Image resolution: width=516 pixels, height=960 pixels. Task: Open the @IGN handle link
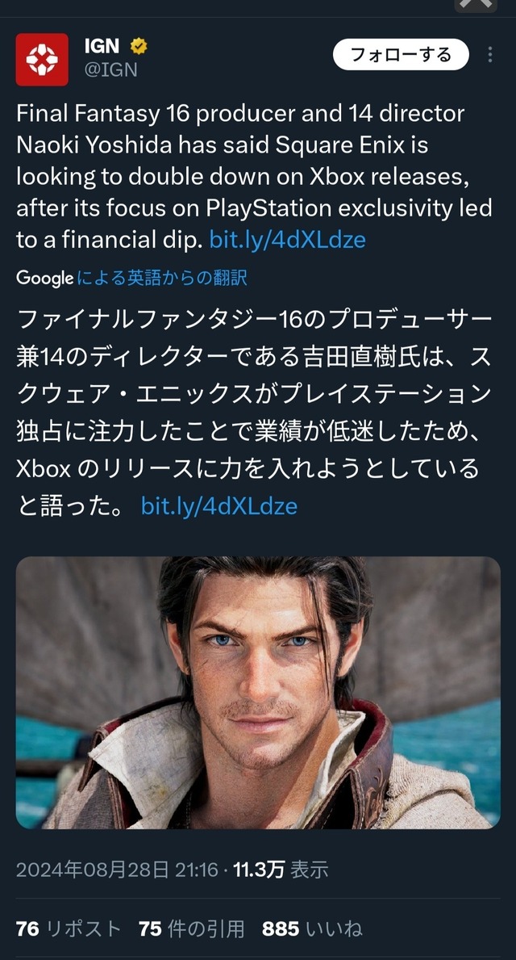pos(111,70)
